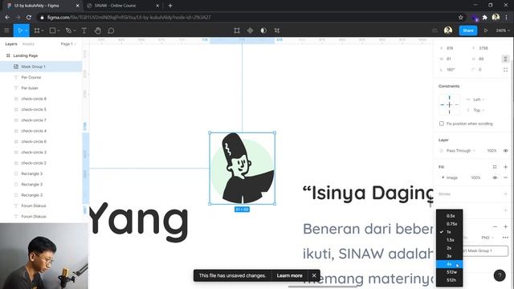Image resolution: width=514 pixels, height=289 pixels.
Task: Choose 0.5x export scale
Action: point(450,216)
